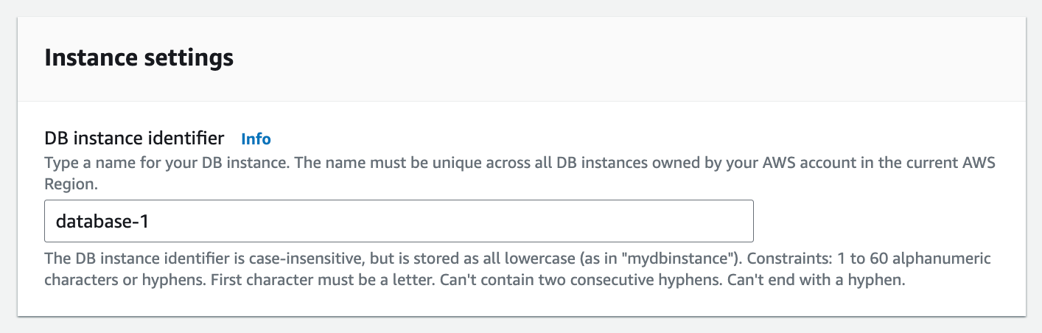Click the word "Region." in the description
This screenshot has width=1042, height=333.
(x=71, y=184)
